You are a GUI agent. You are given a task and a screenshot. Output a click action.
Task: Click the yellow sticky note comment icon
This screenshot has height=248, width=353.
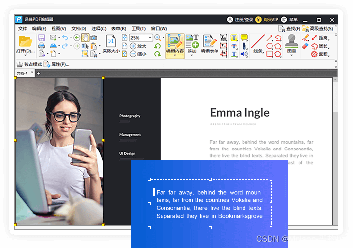[x=244, y=38]
